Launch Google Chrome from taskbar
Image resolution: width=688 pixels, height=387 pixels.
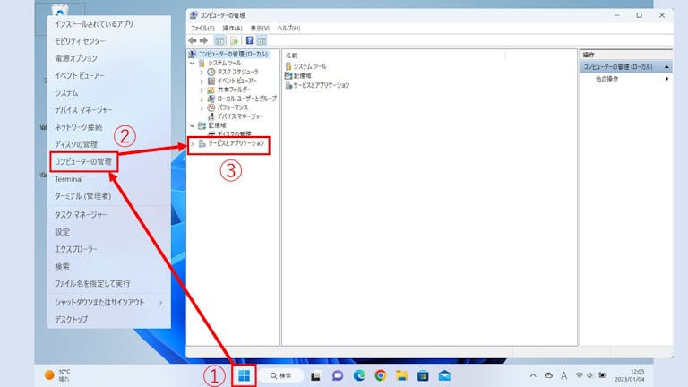click(x=381, y=375)
